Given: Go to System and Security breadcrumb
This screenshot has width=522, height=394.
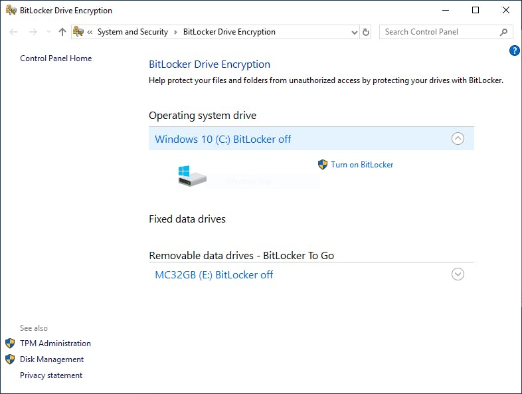Looking at the screenshot, I should click(x=133, y=32).
